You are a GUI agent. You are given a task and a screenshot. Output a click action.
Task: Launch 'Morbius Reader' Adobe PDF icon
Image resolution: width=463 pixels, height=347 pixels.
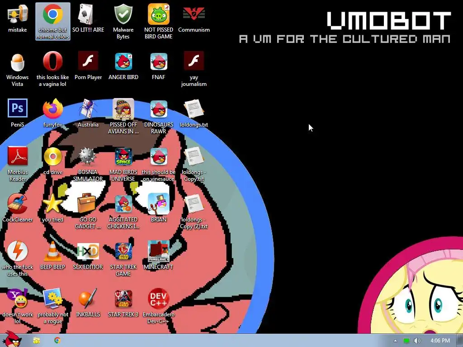click(18, 164)
